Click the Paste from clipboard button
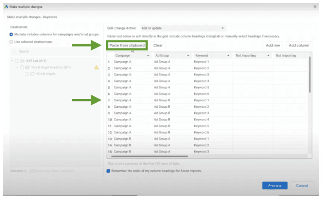 click(x=127, y=46)
